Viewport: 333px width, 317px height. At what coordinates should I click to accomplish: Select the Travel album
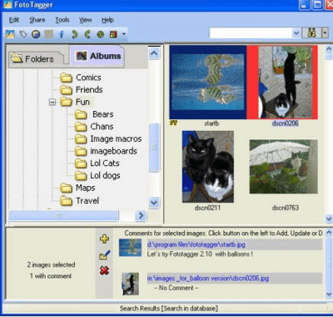87,200
